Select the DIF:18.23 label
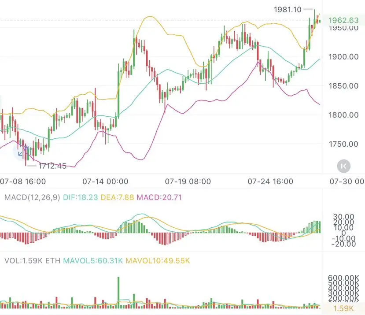Image resolution: width=365 pixels, height=315 pixels. coord(80,197)
